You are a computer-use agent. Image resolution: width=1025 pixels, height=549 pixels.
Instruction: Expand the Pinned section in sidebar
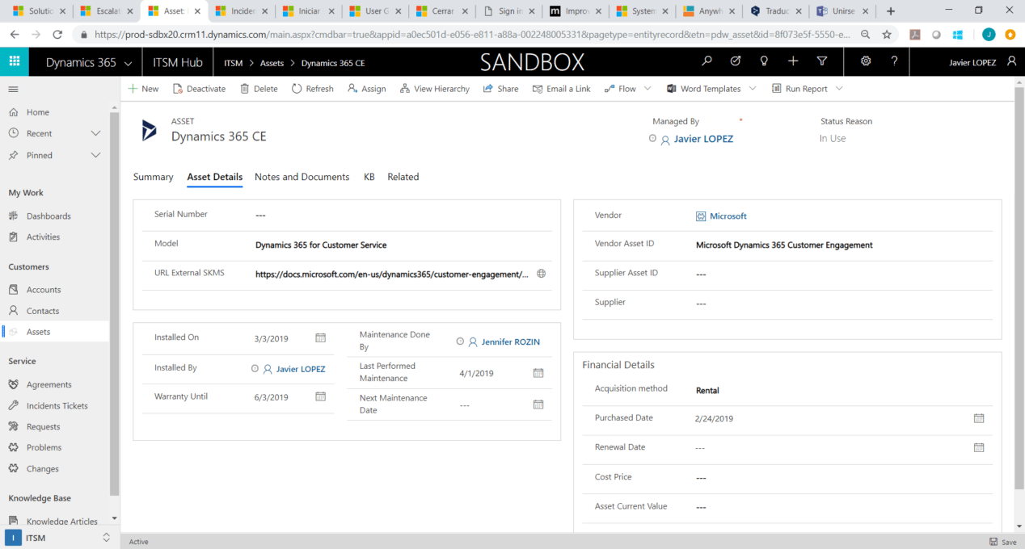[95, 155]
